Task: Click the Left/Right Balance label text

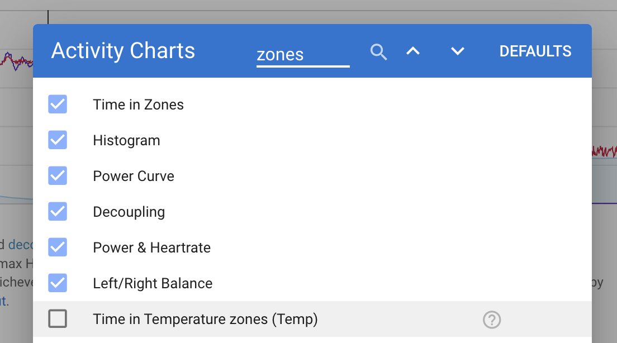Action: click(x=153, y=283)
